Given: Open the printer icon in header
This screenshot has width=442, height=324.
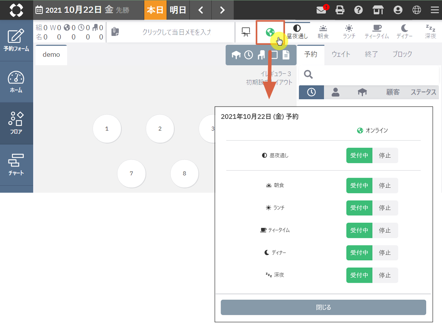Looking at the screenshot, I should (340, 10).
